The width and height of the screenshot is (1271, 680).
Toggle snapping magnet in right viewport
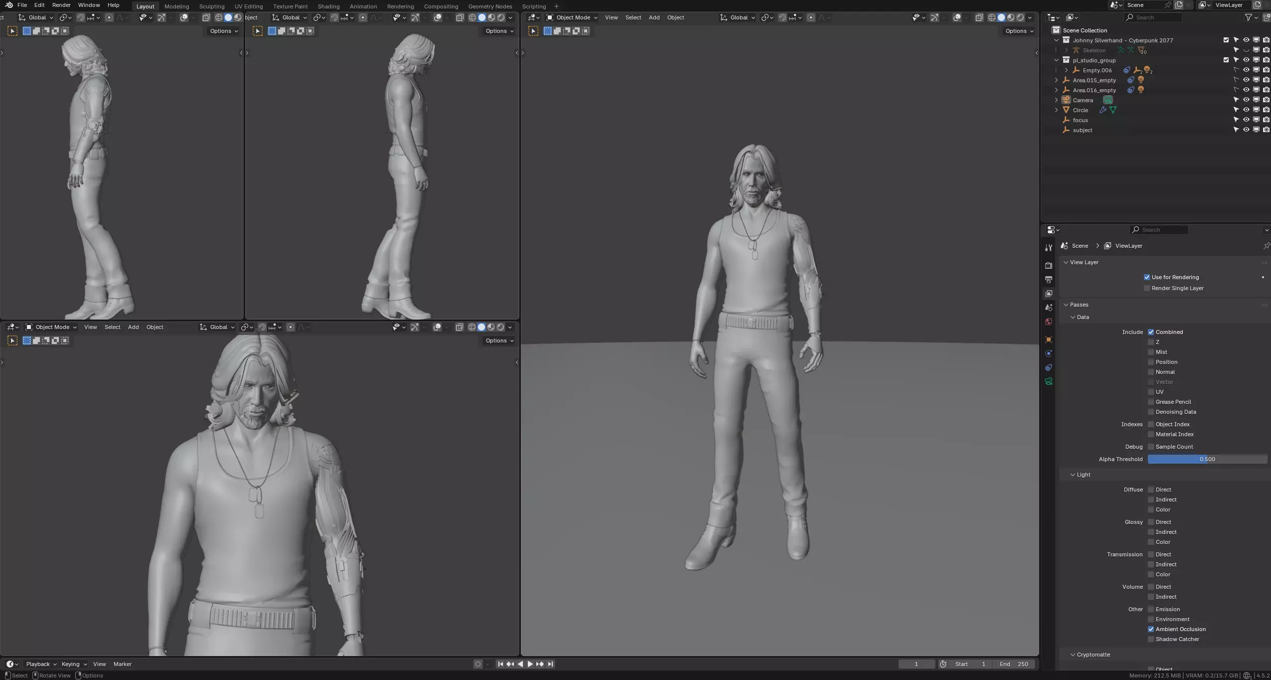point(783,17)
